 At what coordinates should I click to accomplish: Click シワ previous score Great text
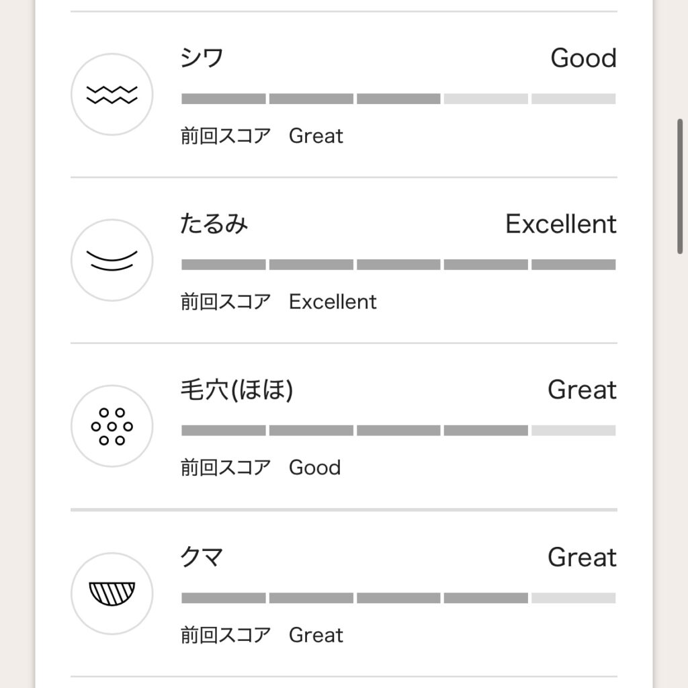pyautogui.click(x=316, y=136)
